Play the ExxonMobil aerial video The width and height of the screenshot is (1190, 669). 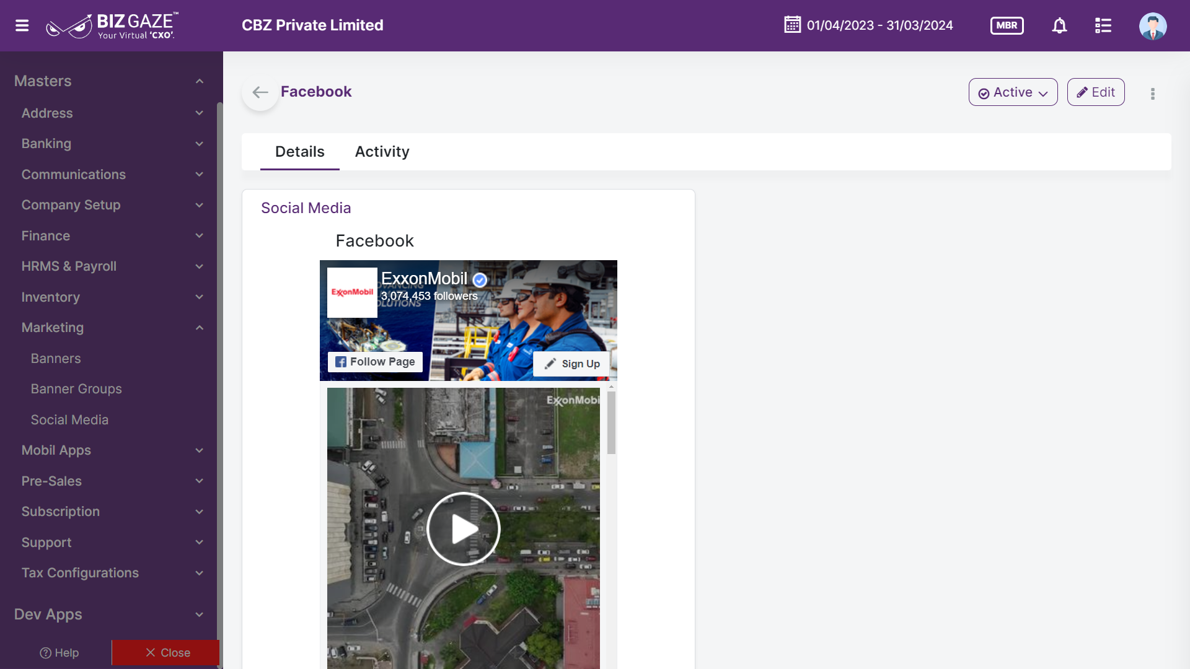pyautogui.click(x=463, y=528)
